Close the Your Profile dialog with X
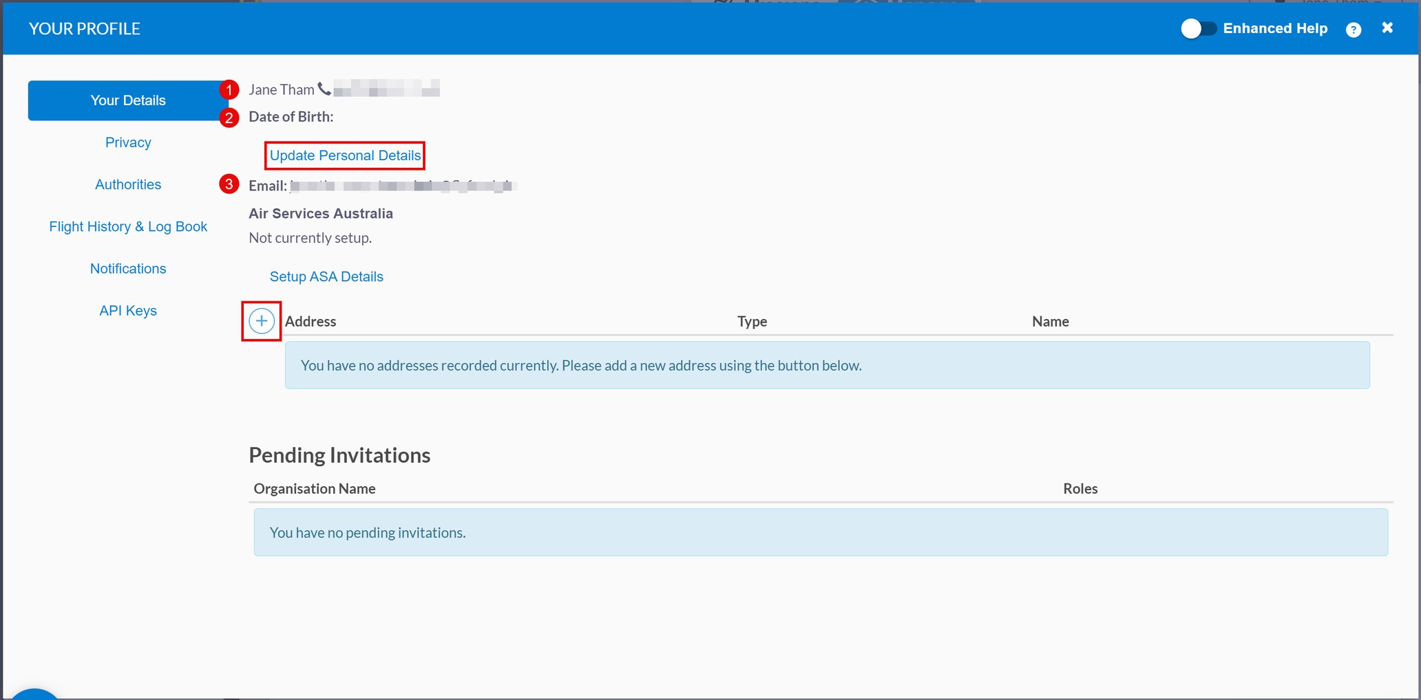Image resolution: width=1421 pixels, height=700 pixels. coord(1387,28)
